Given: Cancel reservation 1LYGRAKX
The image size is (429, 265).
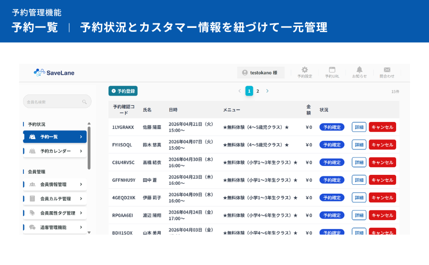Looking at the screenshot, I should click(382, 127).
